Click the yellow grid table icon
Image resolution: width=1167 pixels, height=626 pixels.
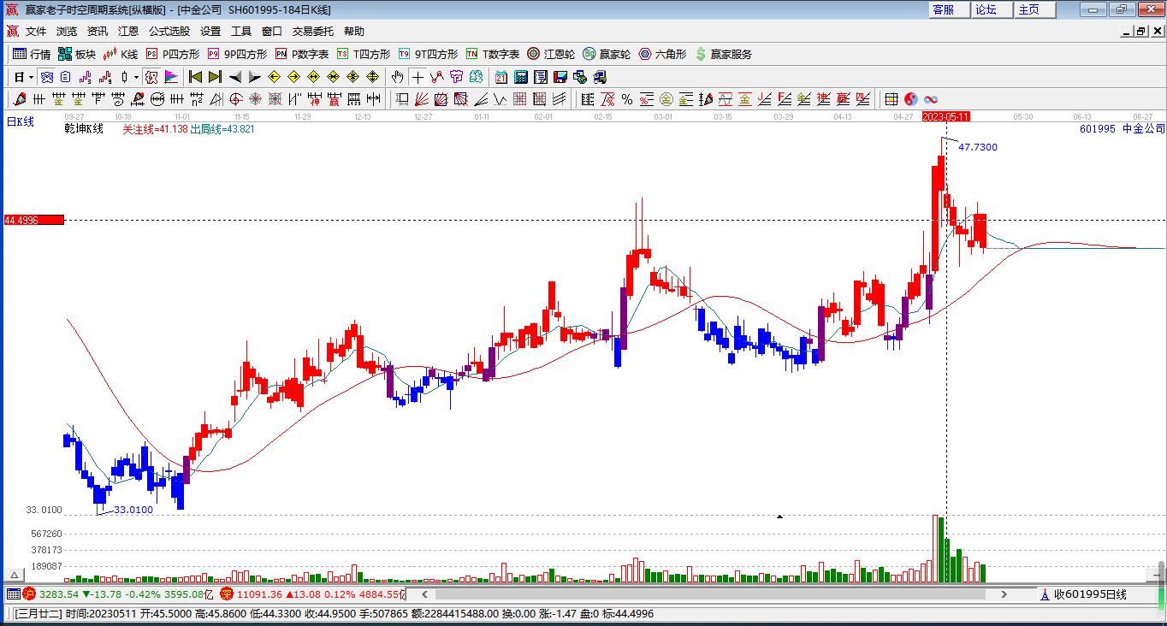891,99
